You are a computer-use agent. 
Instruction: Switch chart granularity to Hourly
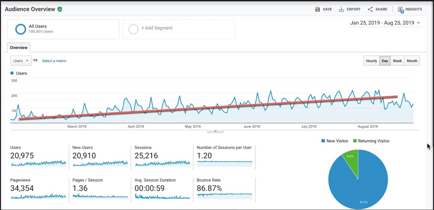click(x=371, y=61)
